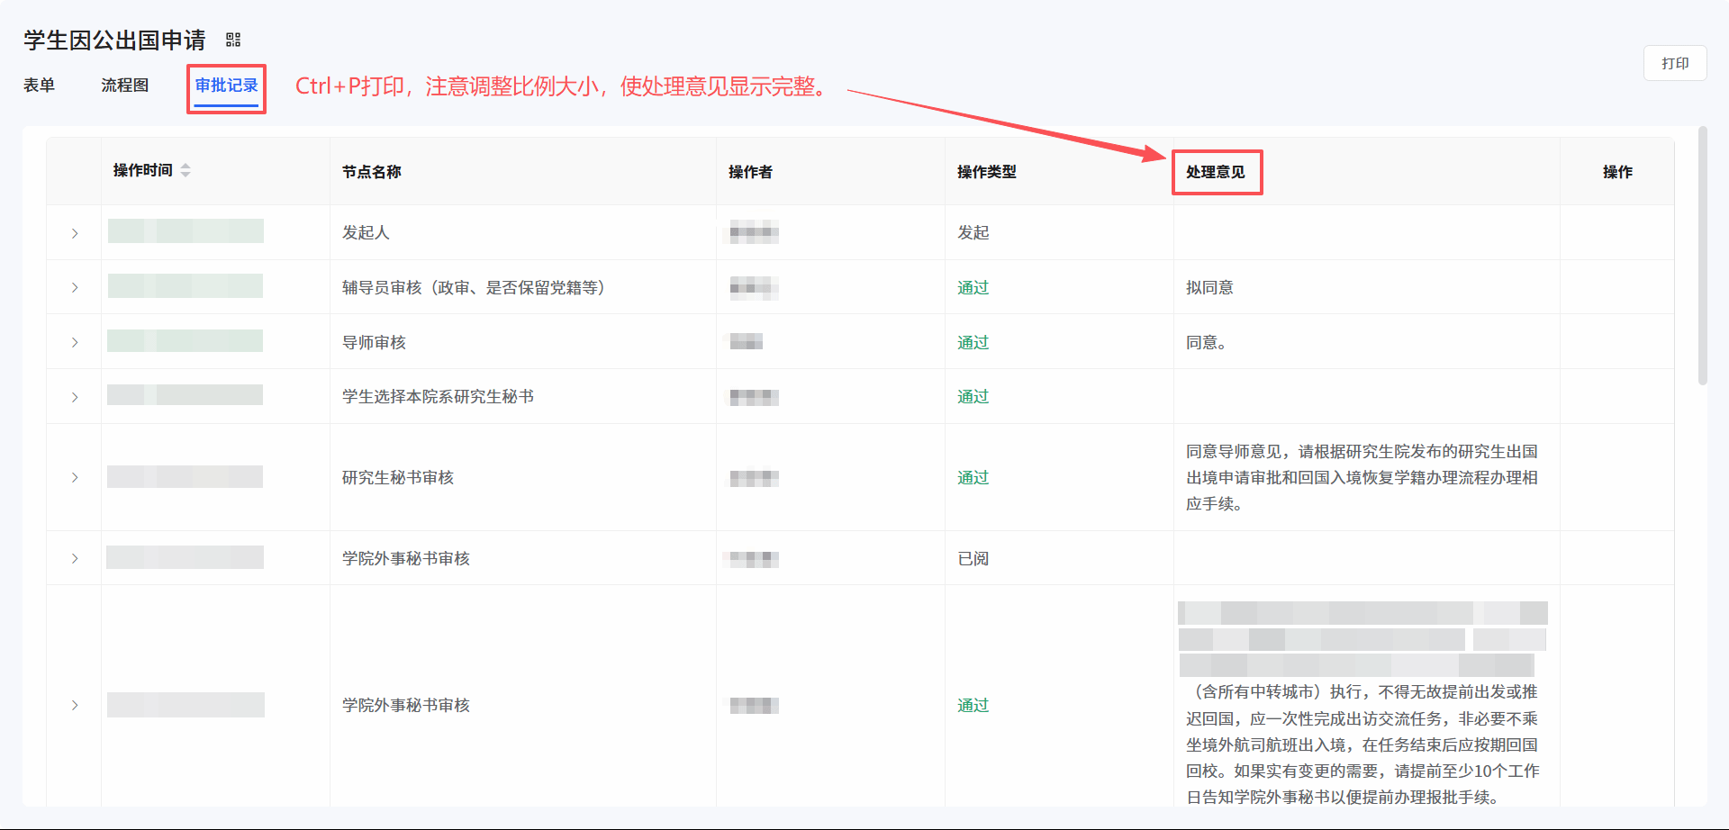1729x830 pixels.
Task: Sort by 操作时间 column arrows
Action: [186, 170]
